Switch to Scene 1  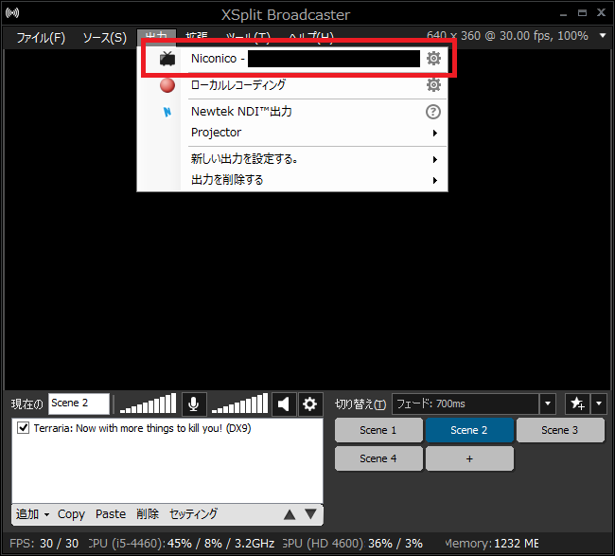378,430
